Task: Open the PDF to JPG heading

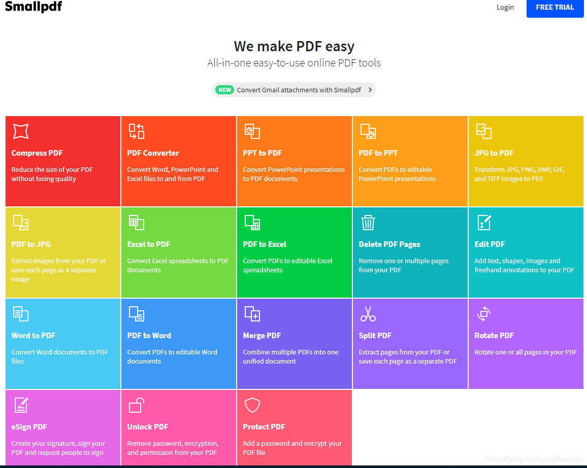Action: 31,244
